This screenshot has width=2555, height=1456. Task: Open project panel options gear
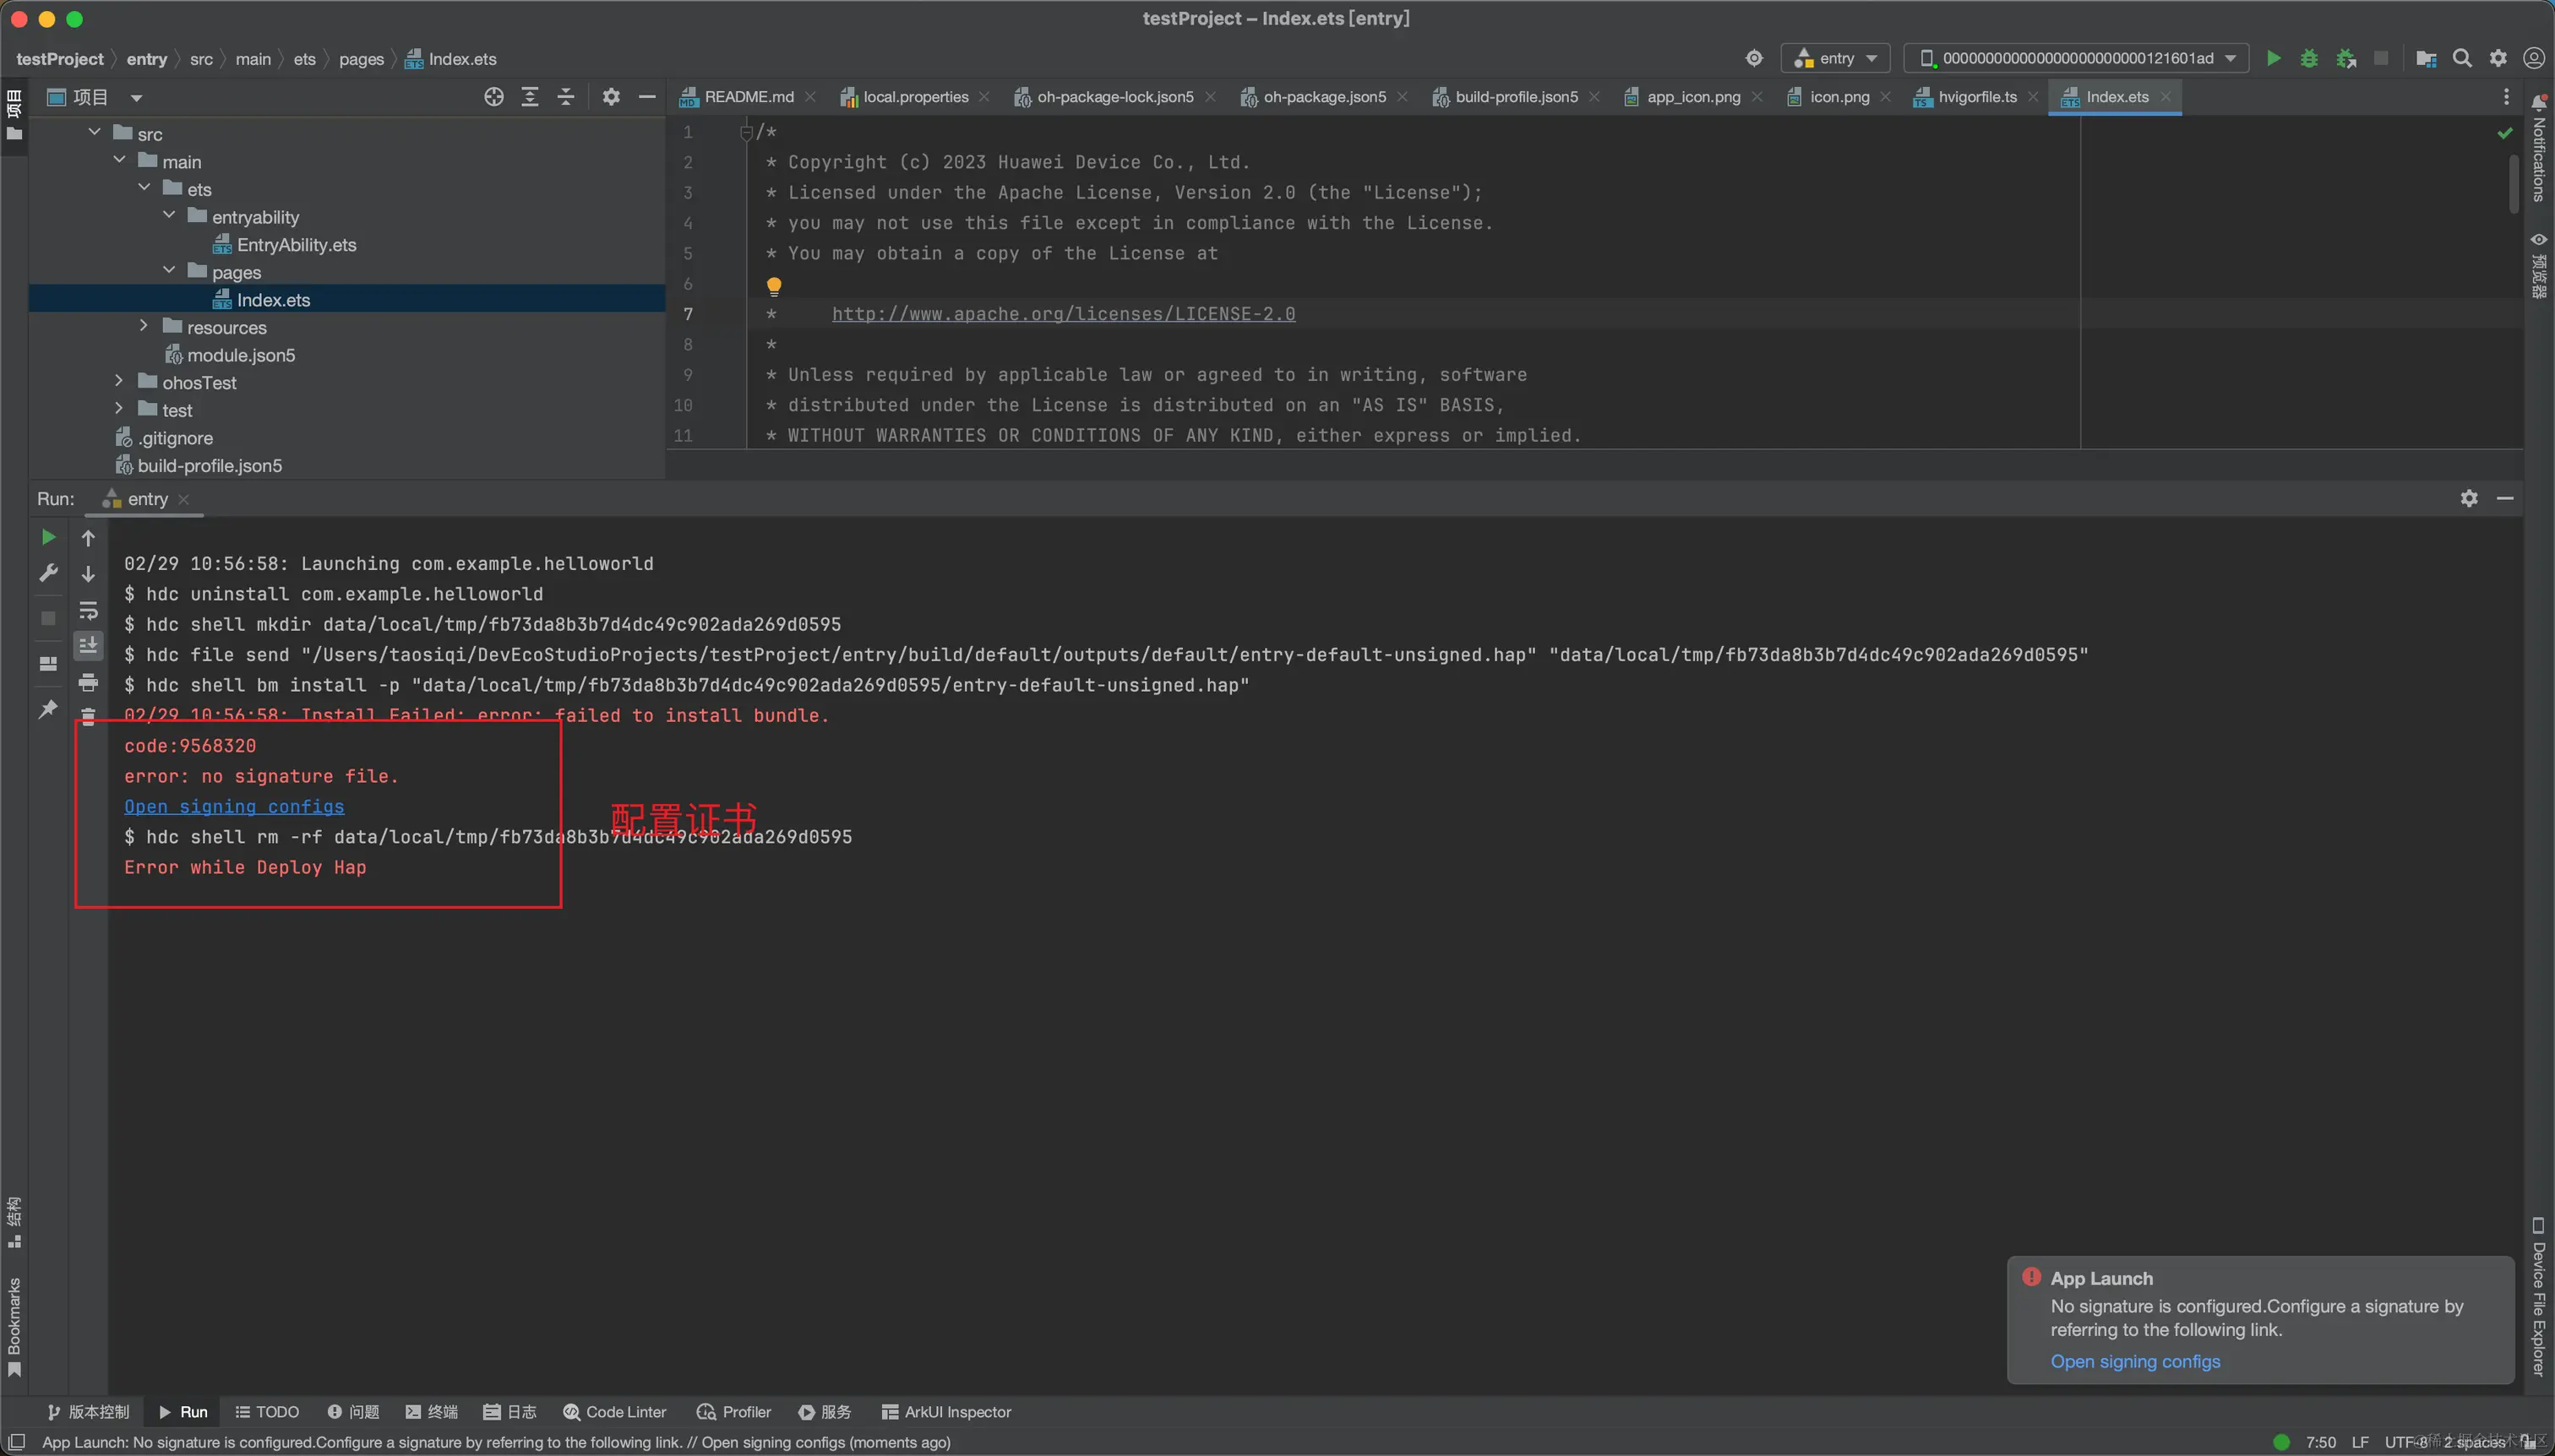pos(611,97)
